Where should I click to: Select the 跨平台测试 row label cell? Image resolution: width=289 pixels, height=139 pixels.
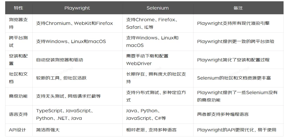click(x=18, y=42)
